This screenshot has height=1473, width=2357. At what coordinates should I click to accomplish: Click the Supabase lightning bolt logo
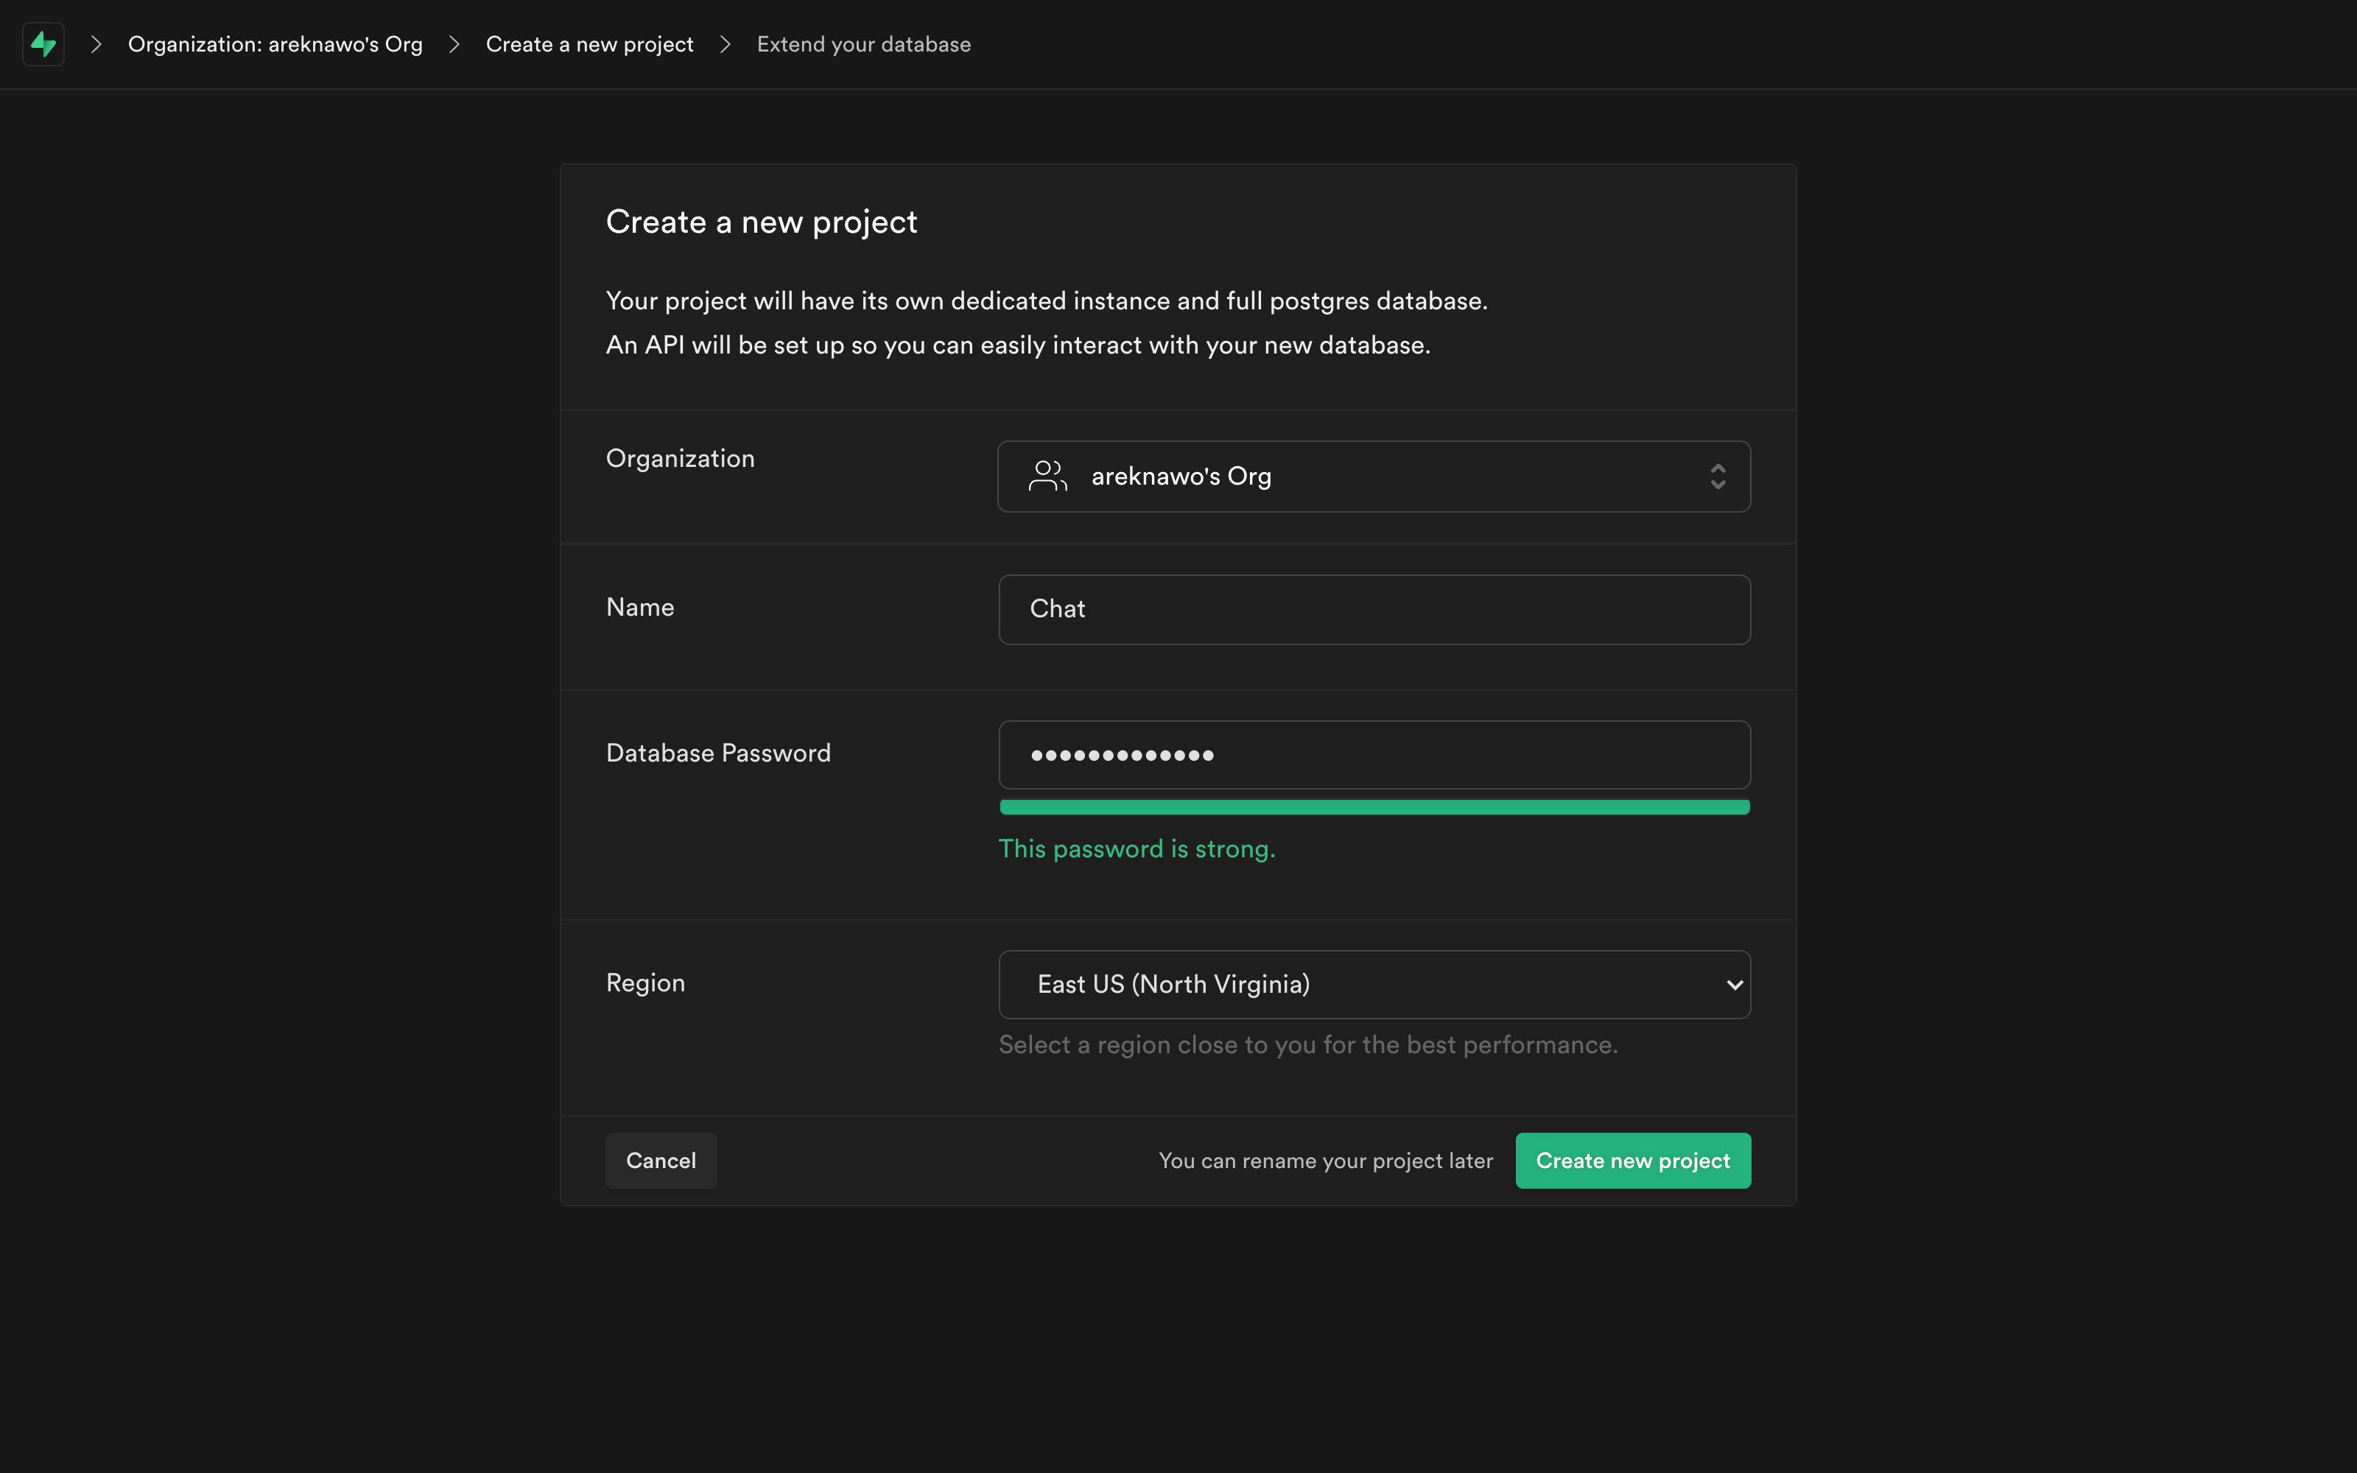pyautogui.click(x=43, y=44)
